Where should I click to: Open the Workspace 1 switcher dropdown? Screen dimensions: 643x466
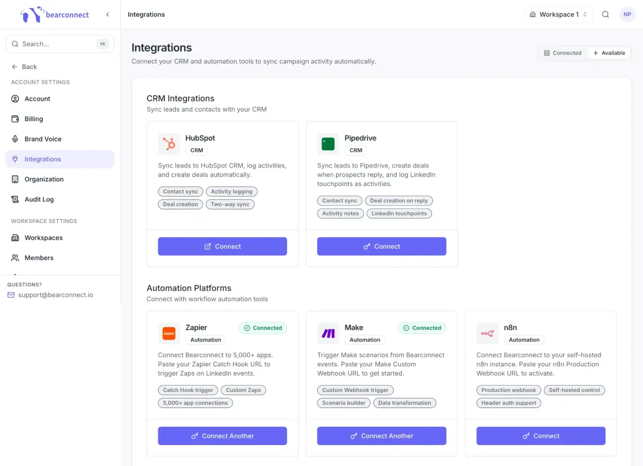[558, 14]
